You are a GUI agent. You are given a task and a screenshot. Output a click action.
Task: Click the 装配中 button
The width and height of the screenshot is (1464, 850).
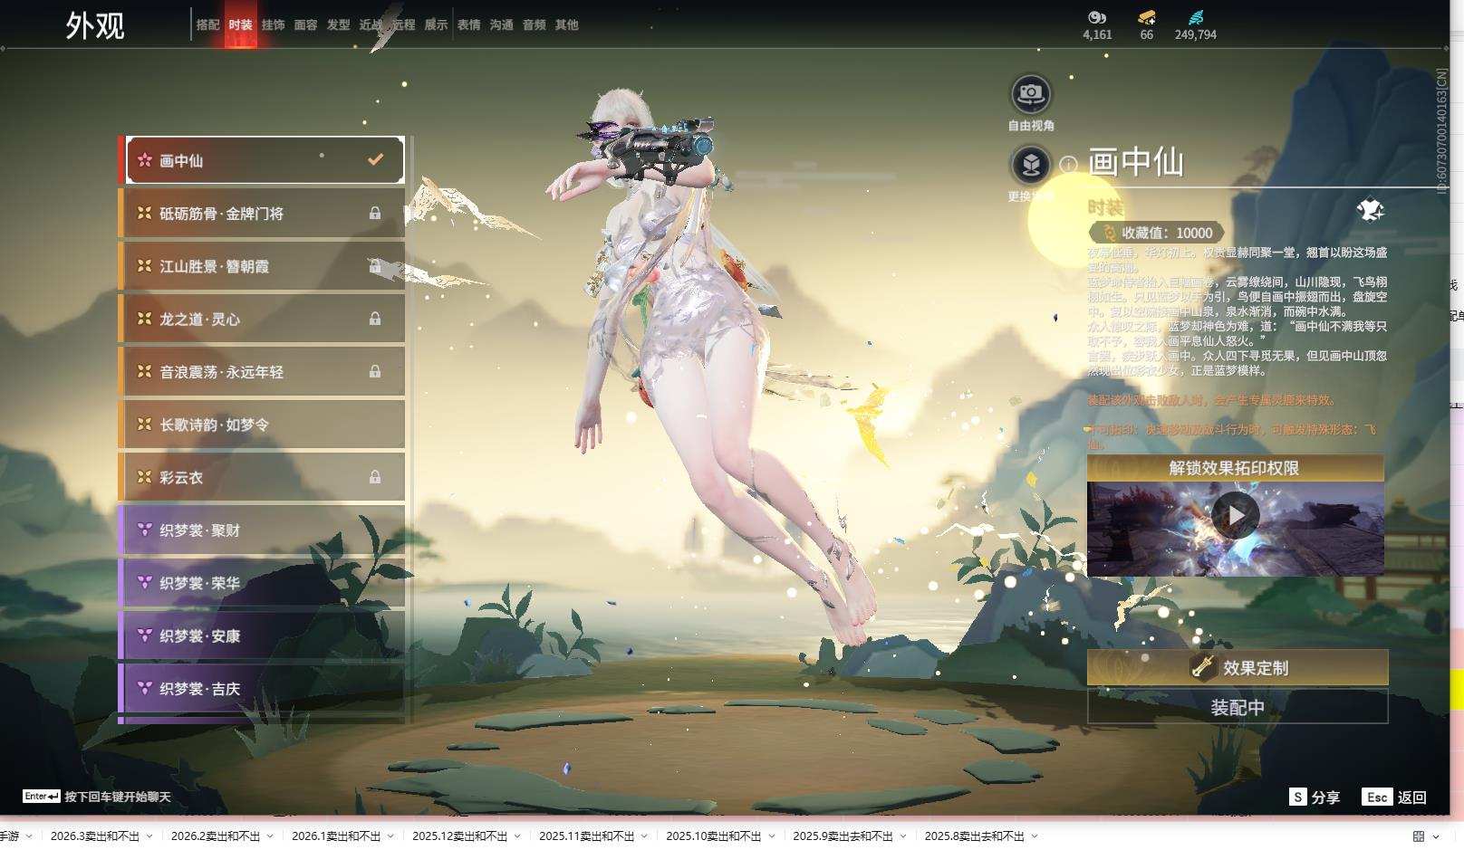(1238, 707)
